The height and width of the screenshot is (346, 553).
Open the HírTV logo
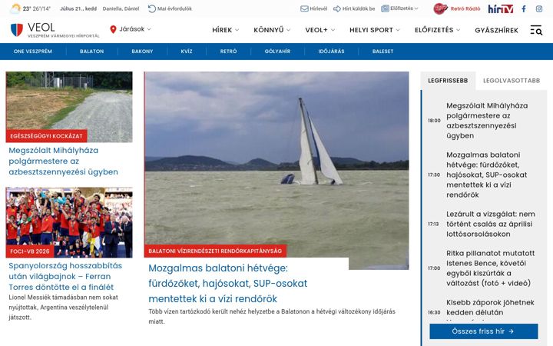click(501, 8)
